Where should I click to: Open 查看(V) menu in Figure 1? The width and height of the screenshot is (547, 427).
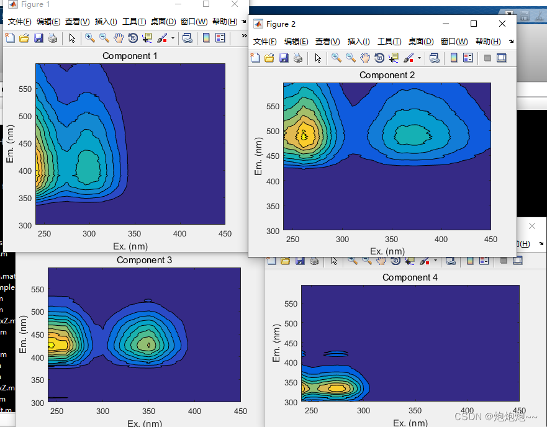click(77, 22)
